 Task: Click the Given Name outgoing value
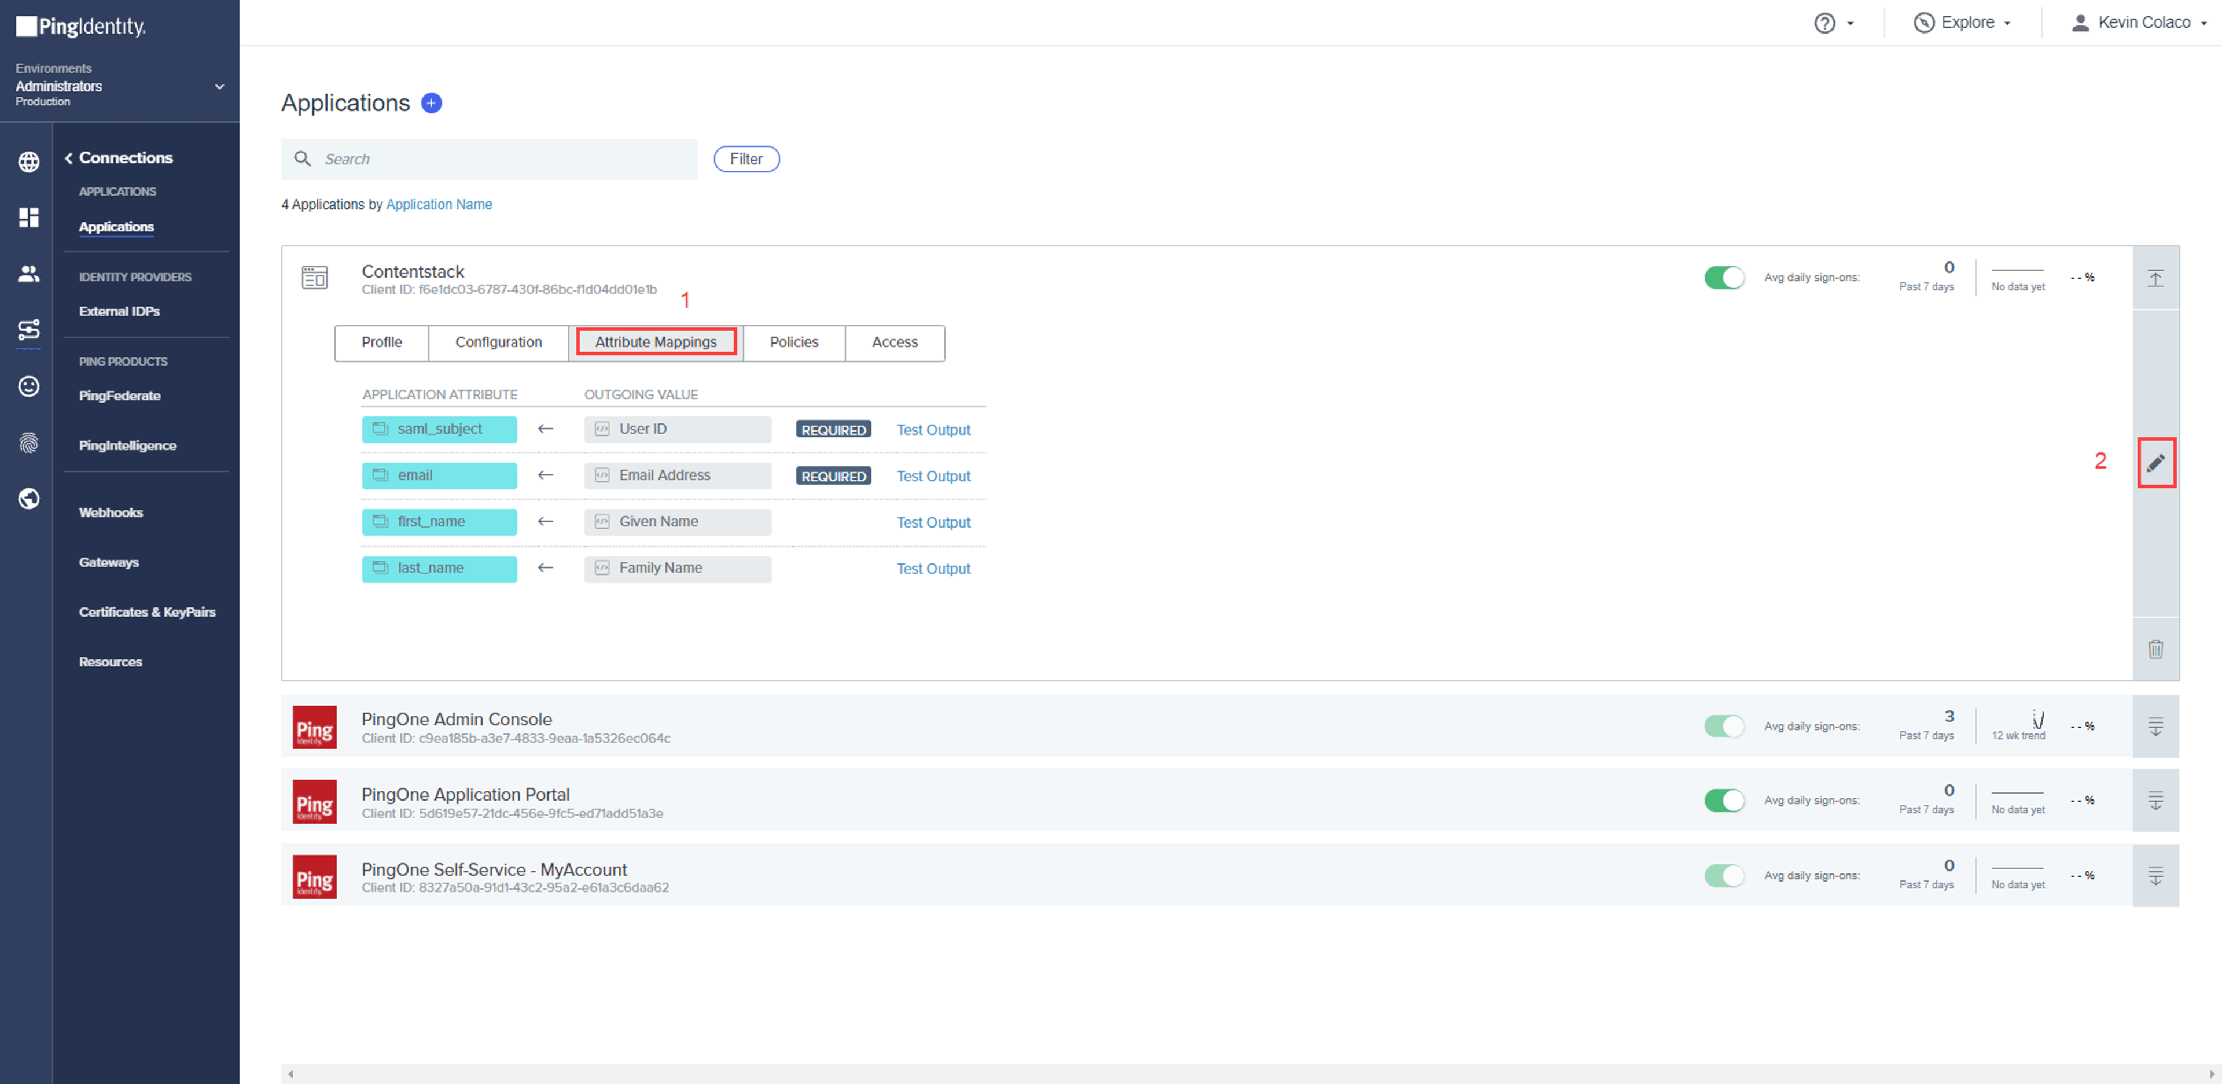coord(677,522)
